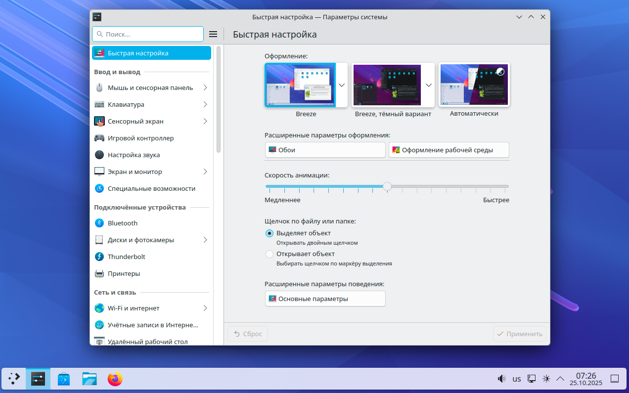
Task: Click the Обои button
Action: [325, 150]
